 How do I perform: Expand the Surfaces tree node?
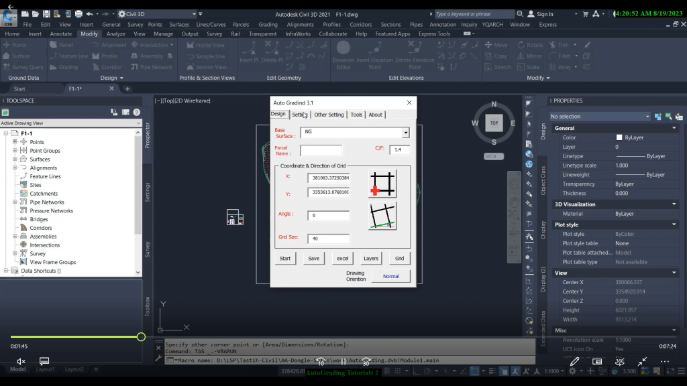15,159
